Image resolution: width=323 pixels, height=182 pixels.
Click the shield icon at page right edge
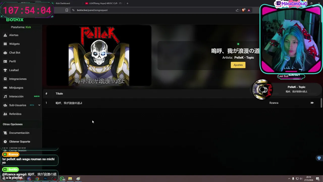319,158
